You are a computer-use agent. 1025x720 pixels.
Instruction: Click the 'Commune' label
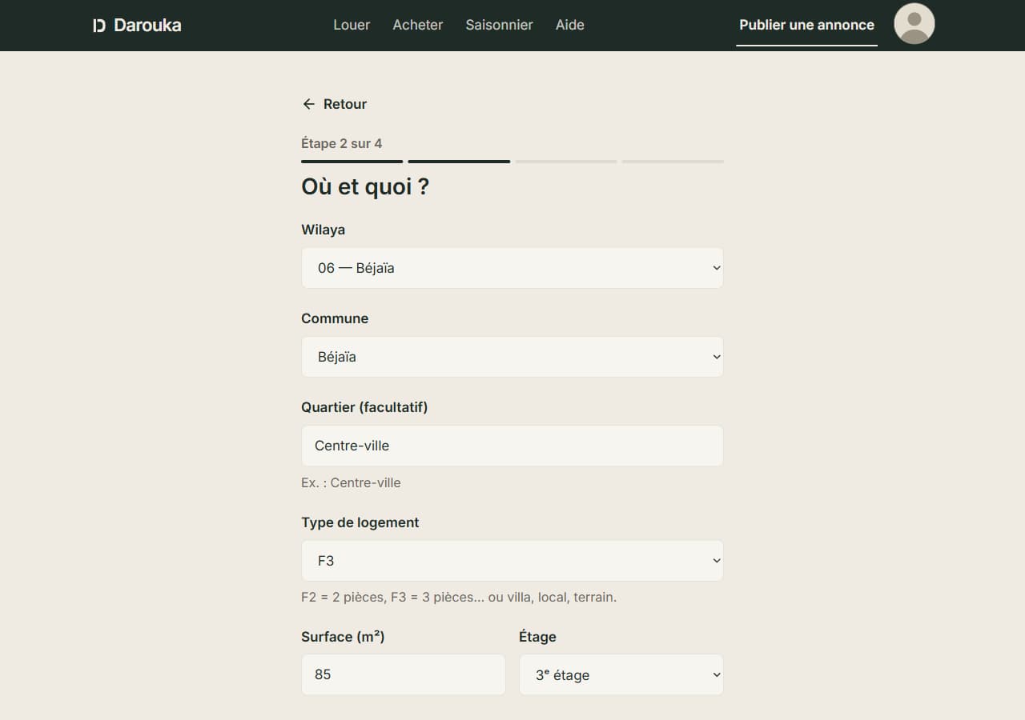[335, 318]
